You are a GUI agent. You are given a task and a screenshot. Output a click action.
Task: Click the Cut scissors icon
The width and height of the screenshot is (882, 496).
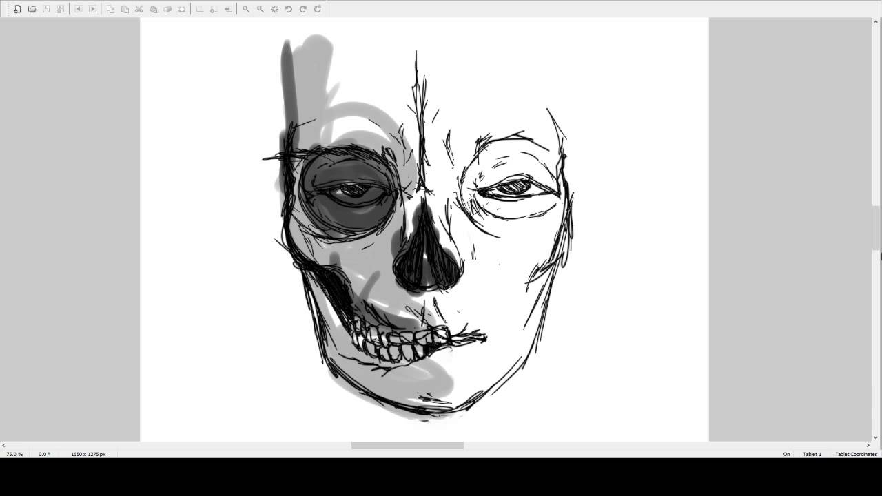(139, 9)
